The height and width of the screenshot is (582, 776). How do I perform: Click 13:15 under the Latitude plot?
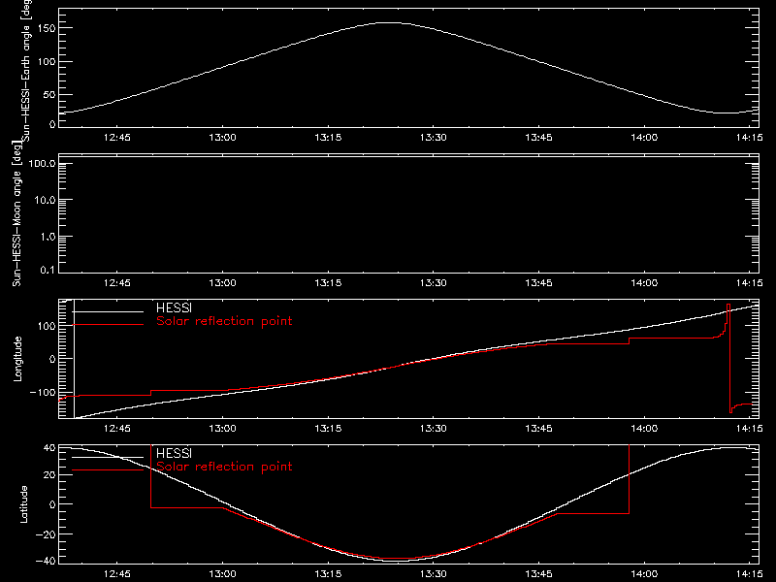328,574
